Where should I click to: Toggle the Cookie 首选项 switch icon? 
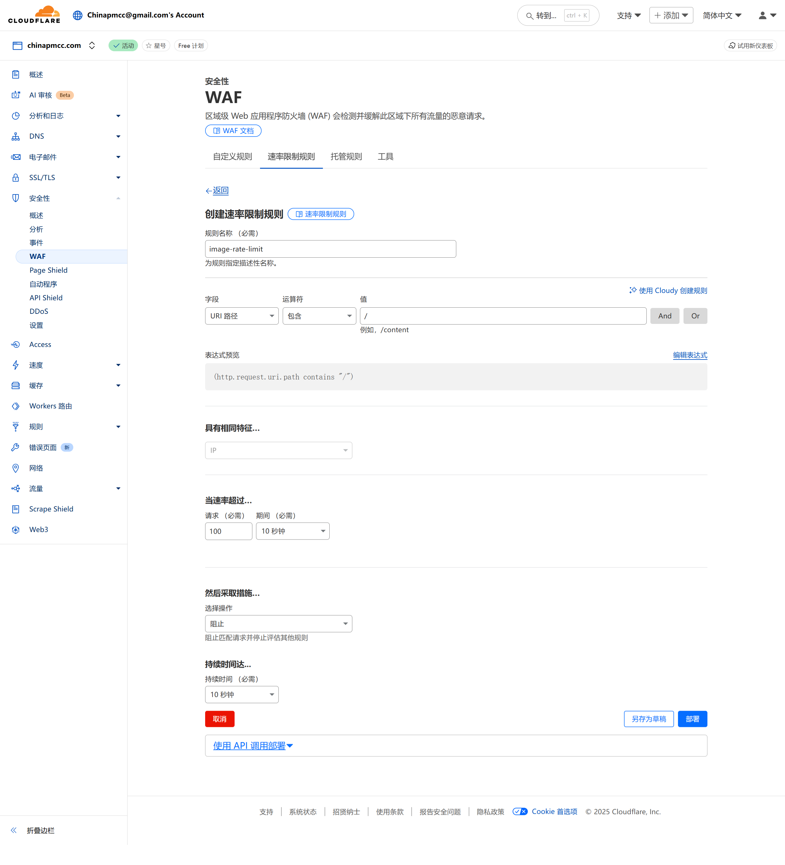pos(520,811)
